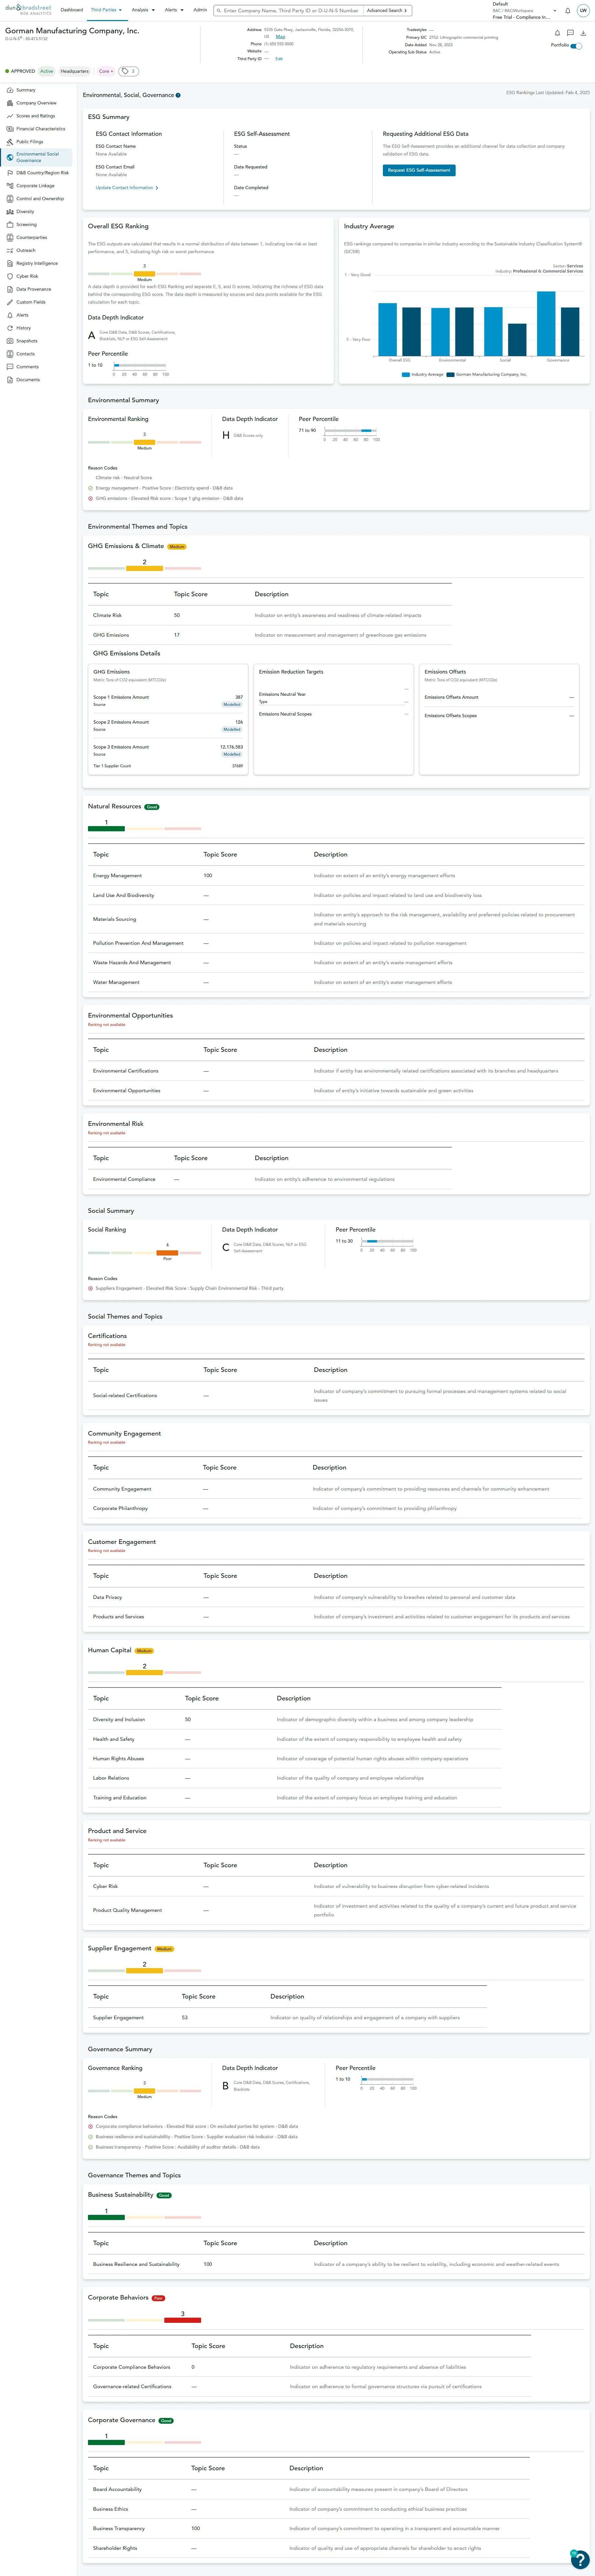Click the Update Contact Information link

click(127, 188)
